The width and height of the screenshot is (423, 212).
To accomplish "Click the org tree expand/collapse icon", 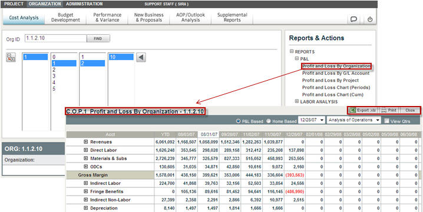I will [11, 58].
